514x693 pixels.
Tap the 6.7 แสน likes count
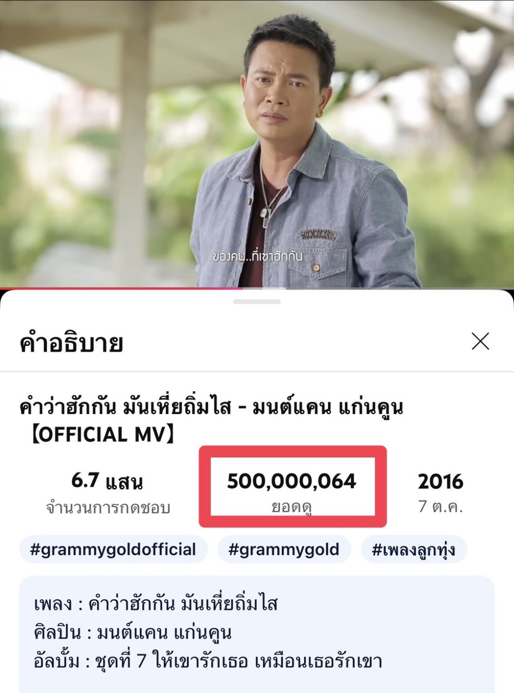click(107, 481)
